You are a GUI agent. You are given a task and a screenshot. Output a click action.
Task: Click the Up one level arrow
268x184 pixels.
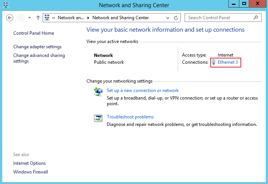coord(38,18)
